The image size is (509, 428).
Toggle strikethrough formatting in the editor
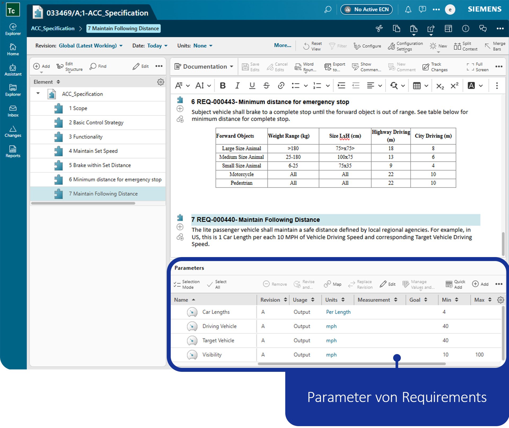click(266, 86)
